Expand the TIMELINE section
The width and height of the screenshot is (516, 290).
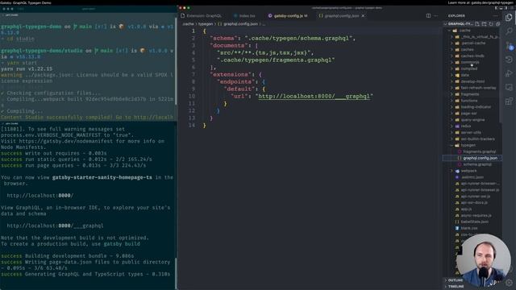pos(456,287)
